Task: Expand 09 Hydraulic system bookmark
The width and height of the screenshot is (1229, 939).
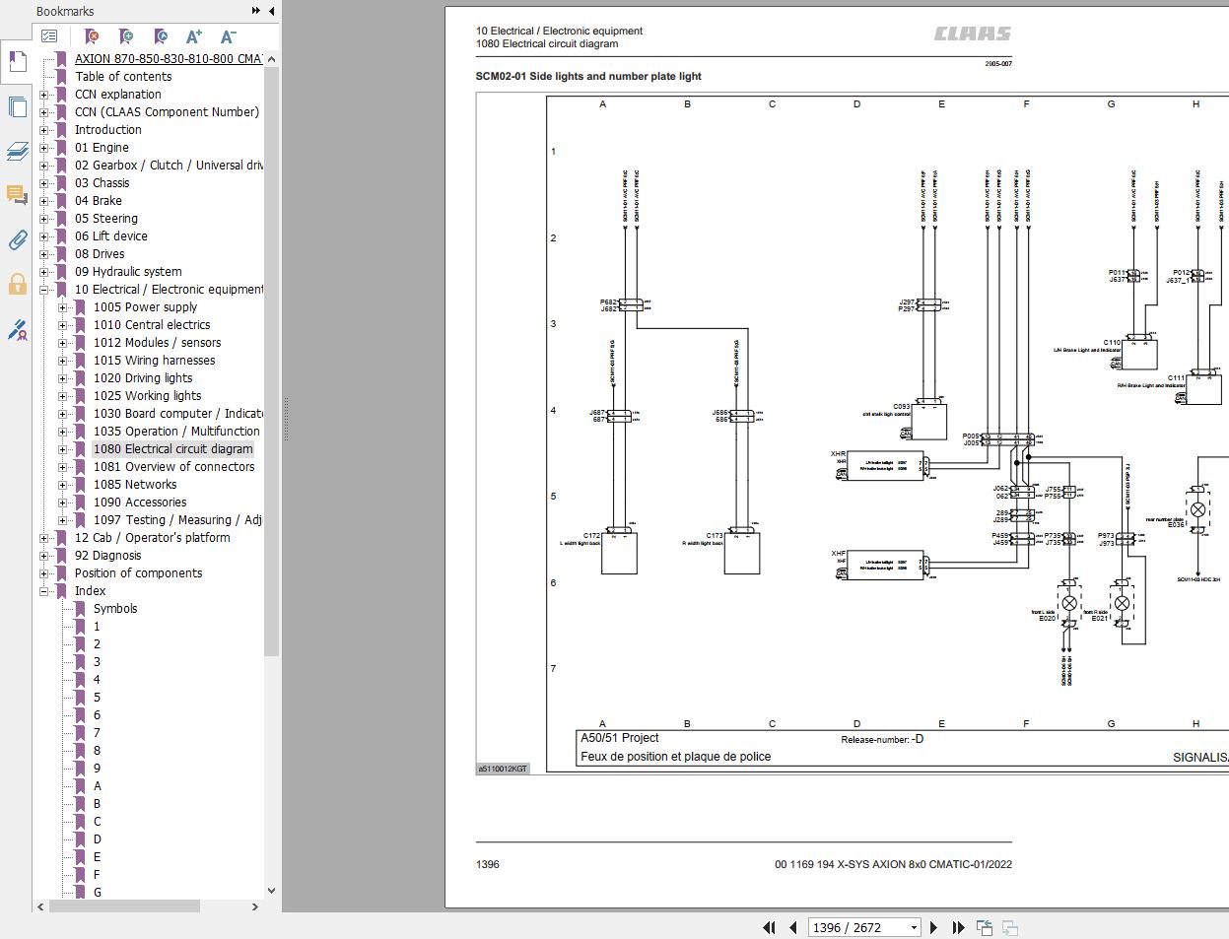Action: (44, 272)
